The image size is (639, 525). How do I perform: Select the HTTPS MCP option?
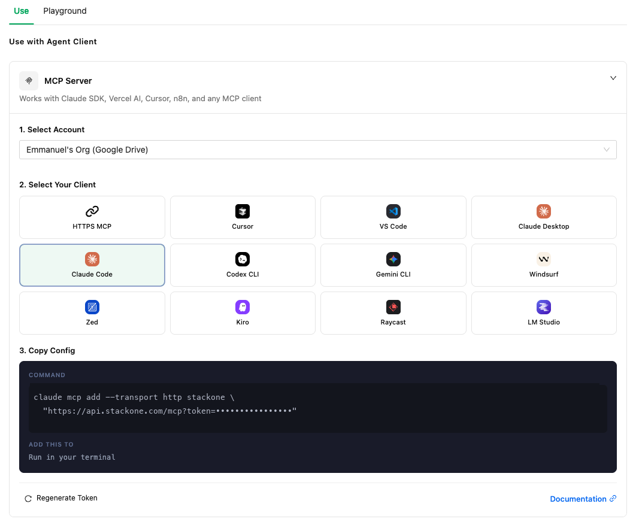tap(92, 217)
